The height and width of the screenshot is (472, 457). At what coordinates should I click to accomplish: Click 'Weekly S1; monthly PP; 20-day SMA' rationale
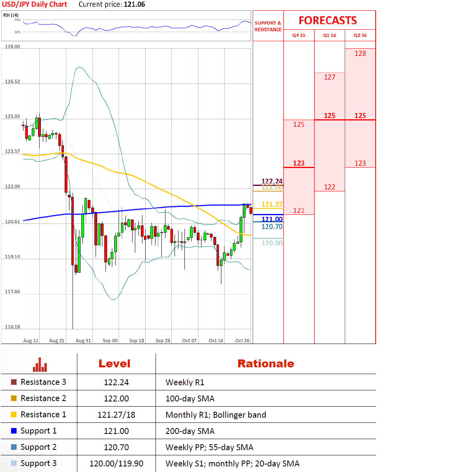pos(232,464)
